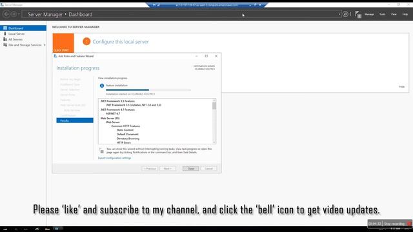Click the File and Storage Services icon

click(x=5, y=45)
